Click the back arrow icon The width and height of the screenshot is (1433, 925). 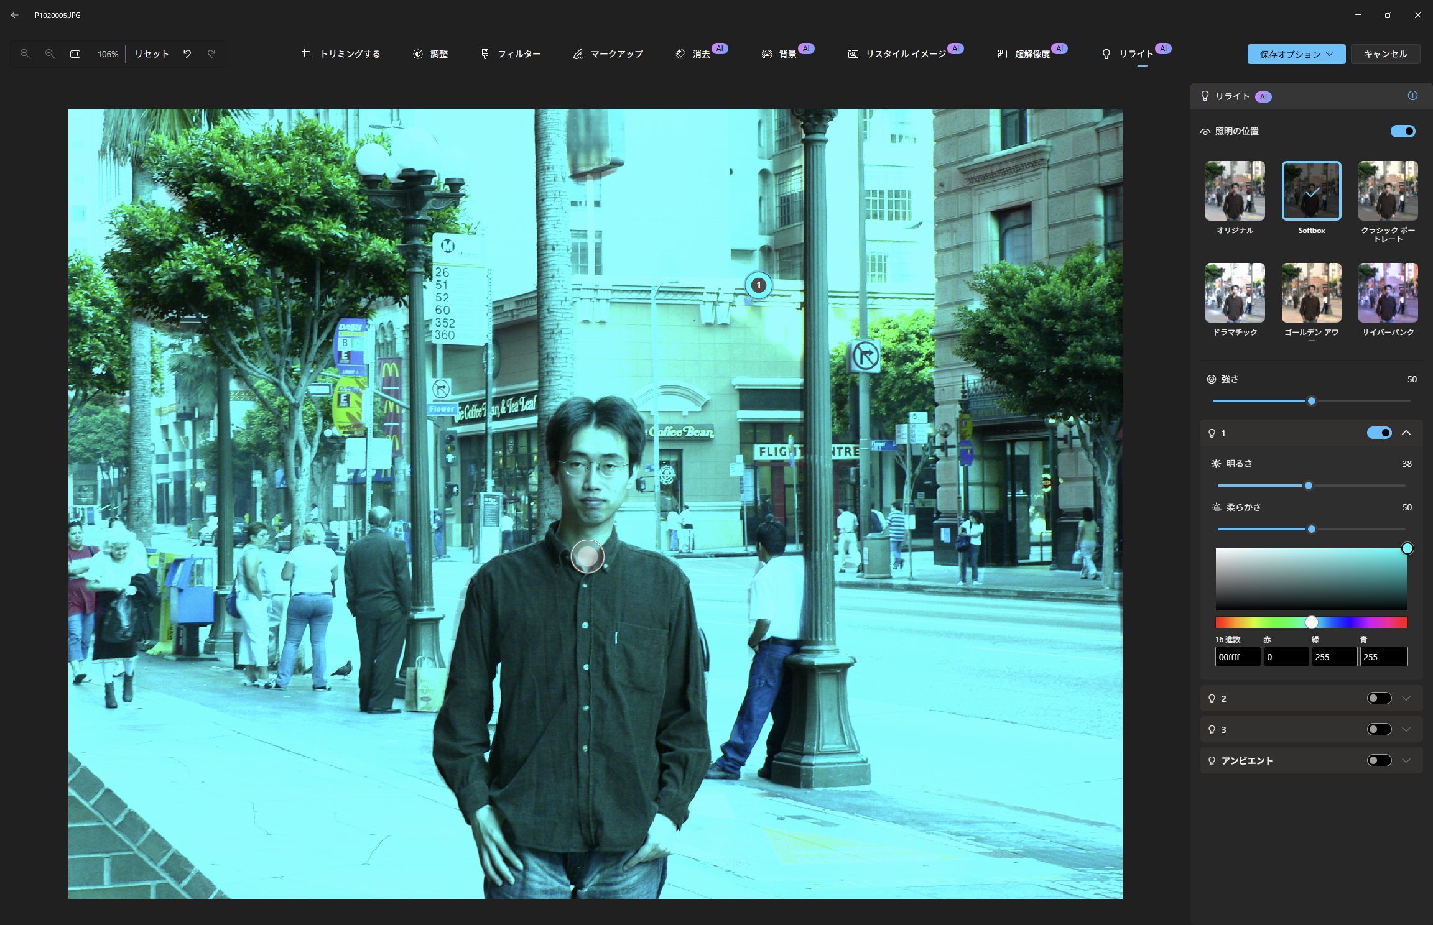point(15,15)
